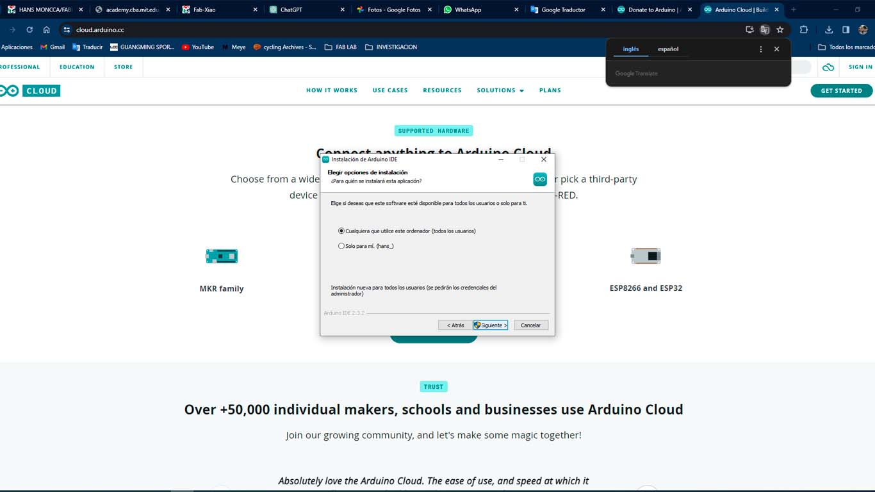
Task: Select 'Solo para mí (hans_)' option
Action: pos(366,246)
